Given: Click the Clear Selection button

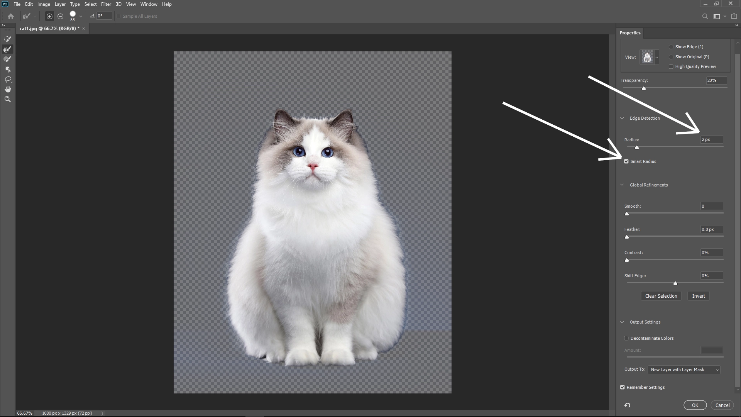Looking at the screenshot, I should (x=661, y=296).
